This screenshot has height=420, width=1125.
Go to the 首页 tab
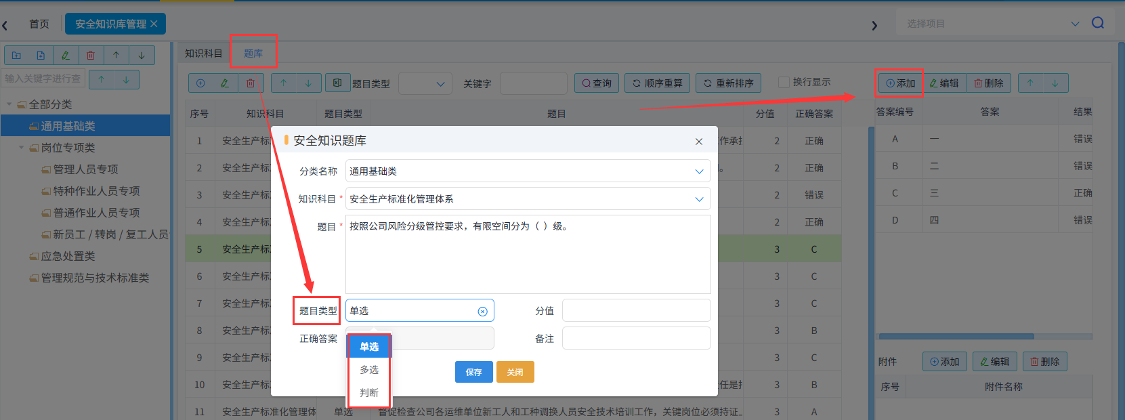click(39, 24)
